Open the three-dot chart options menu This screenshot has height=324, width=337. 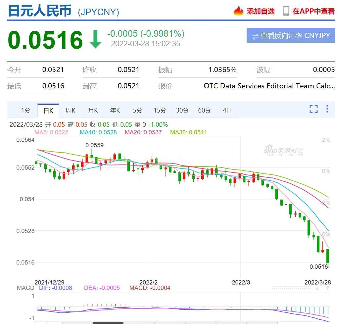click(327, 109)
